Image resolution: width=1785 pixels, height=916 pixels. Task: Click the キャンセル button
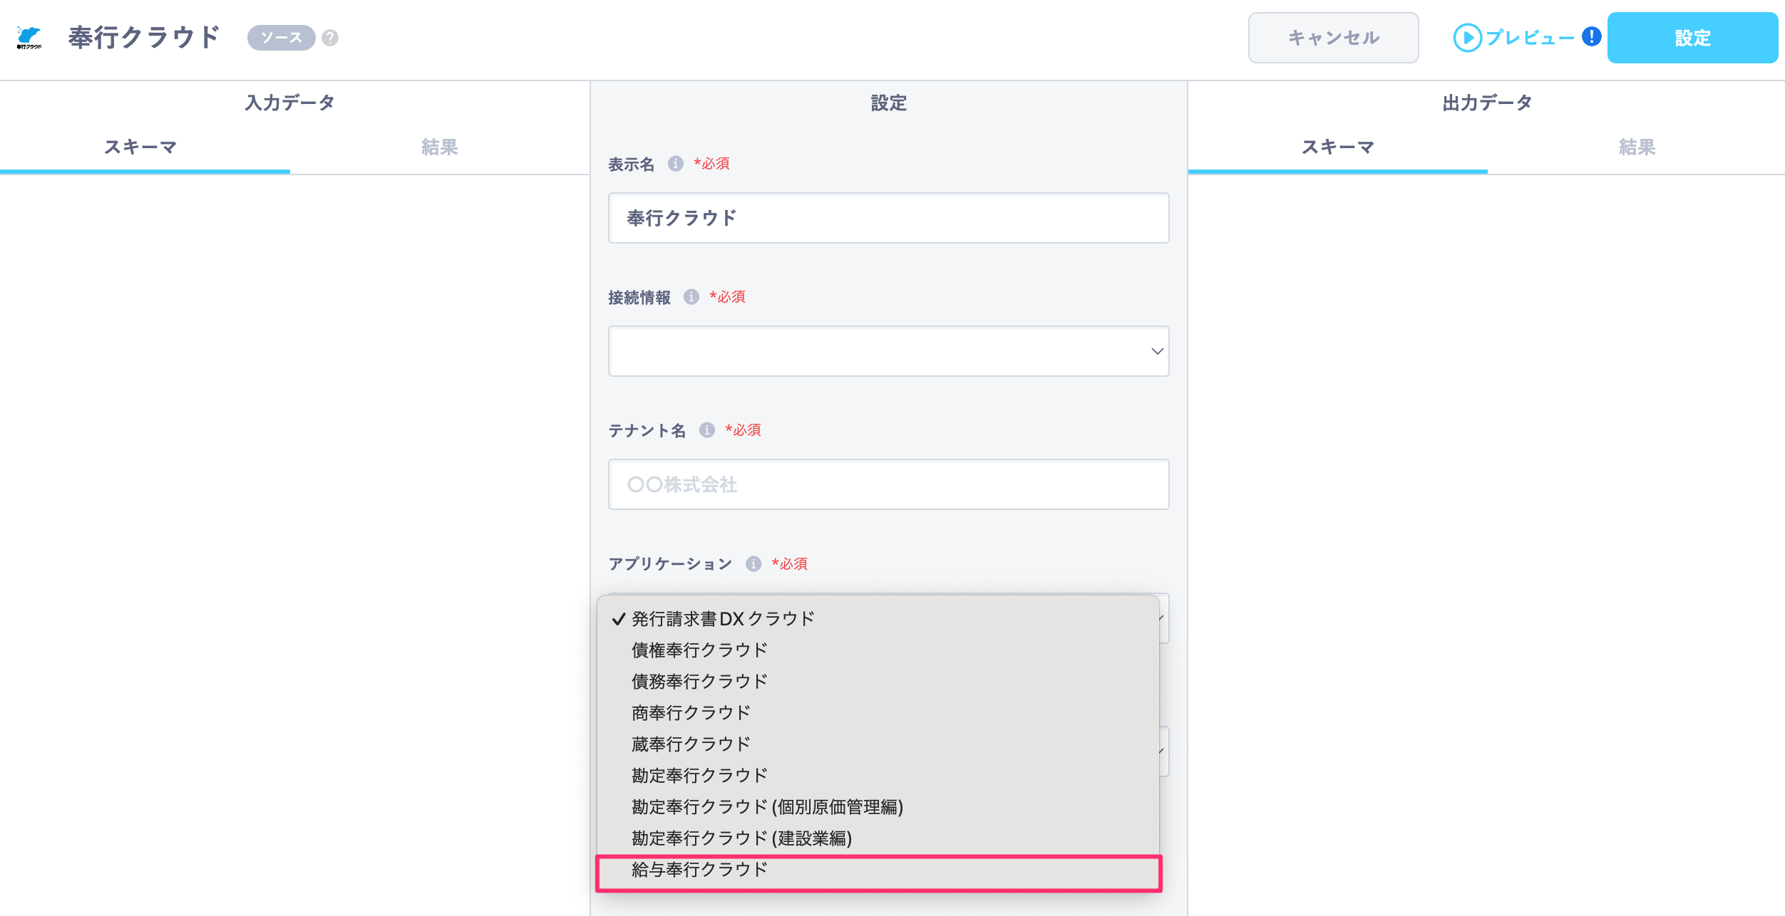(x=1333, y=38)
